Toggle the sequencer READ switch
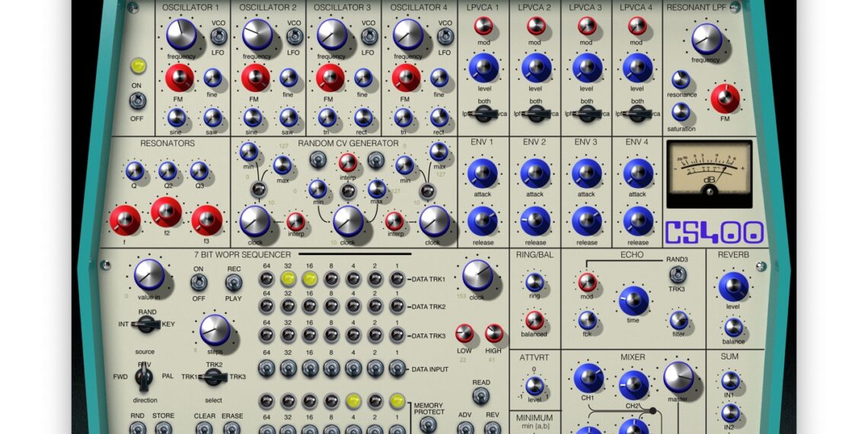 point(481,396)
